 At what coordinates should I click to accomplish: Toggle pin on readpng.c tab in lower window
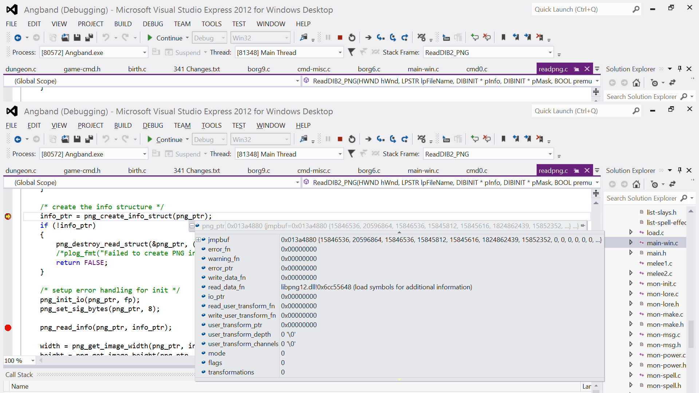[x=576, y=171]
